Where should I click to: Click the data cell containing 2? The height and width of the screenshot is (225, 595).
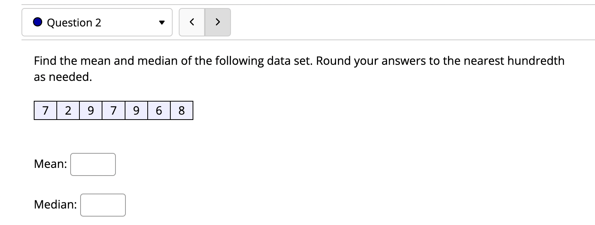68,110
